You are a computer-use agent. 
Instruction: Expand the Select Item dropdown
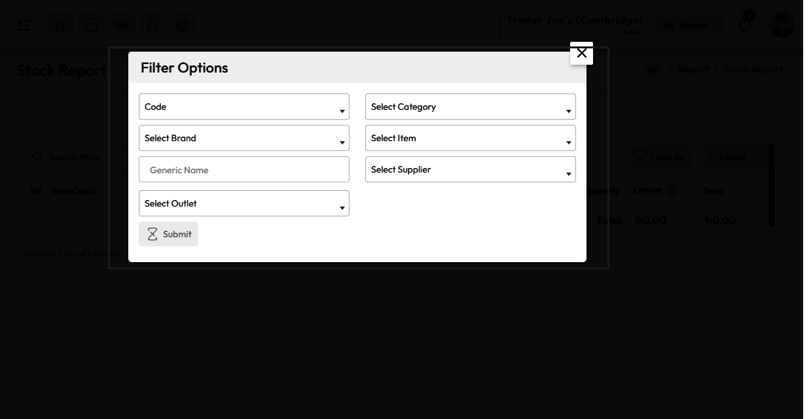click(471, 138)
